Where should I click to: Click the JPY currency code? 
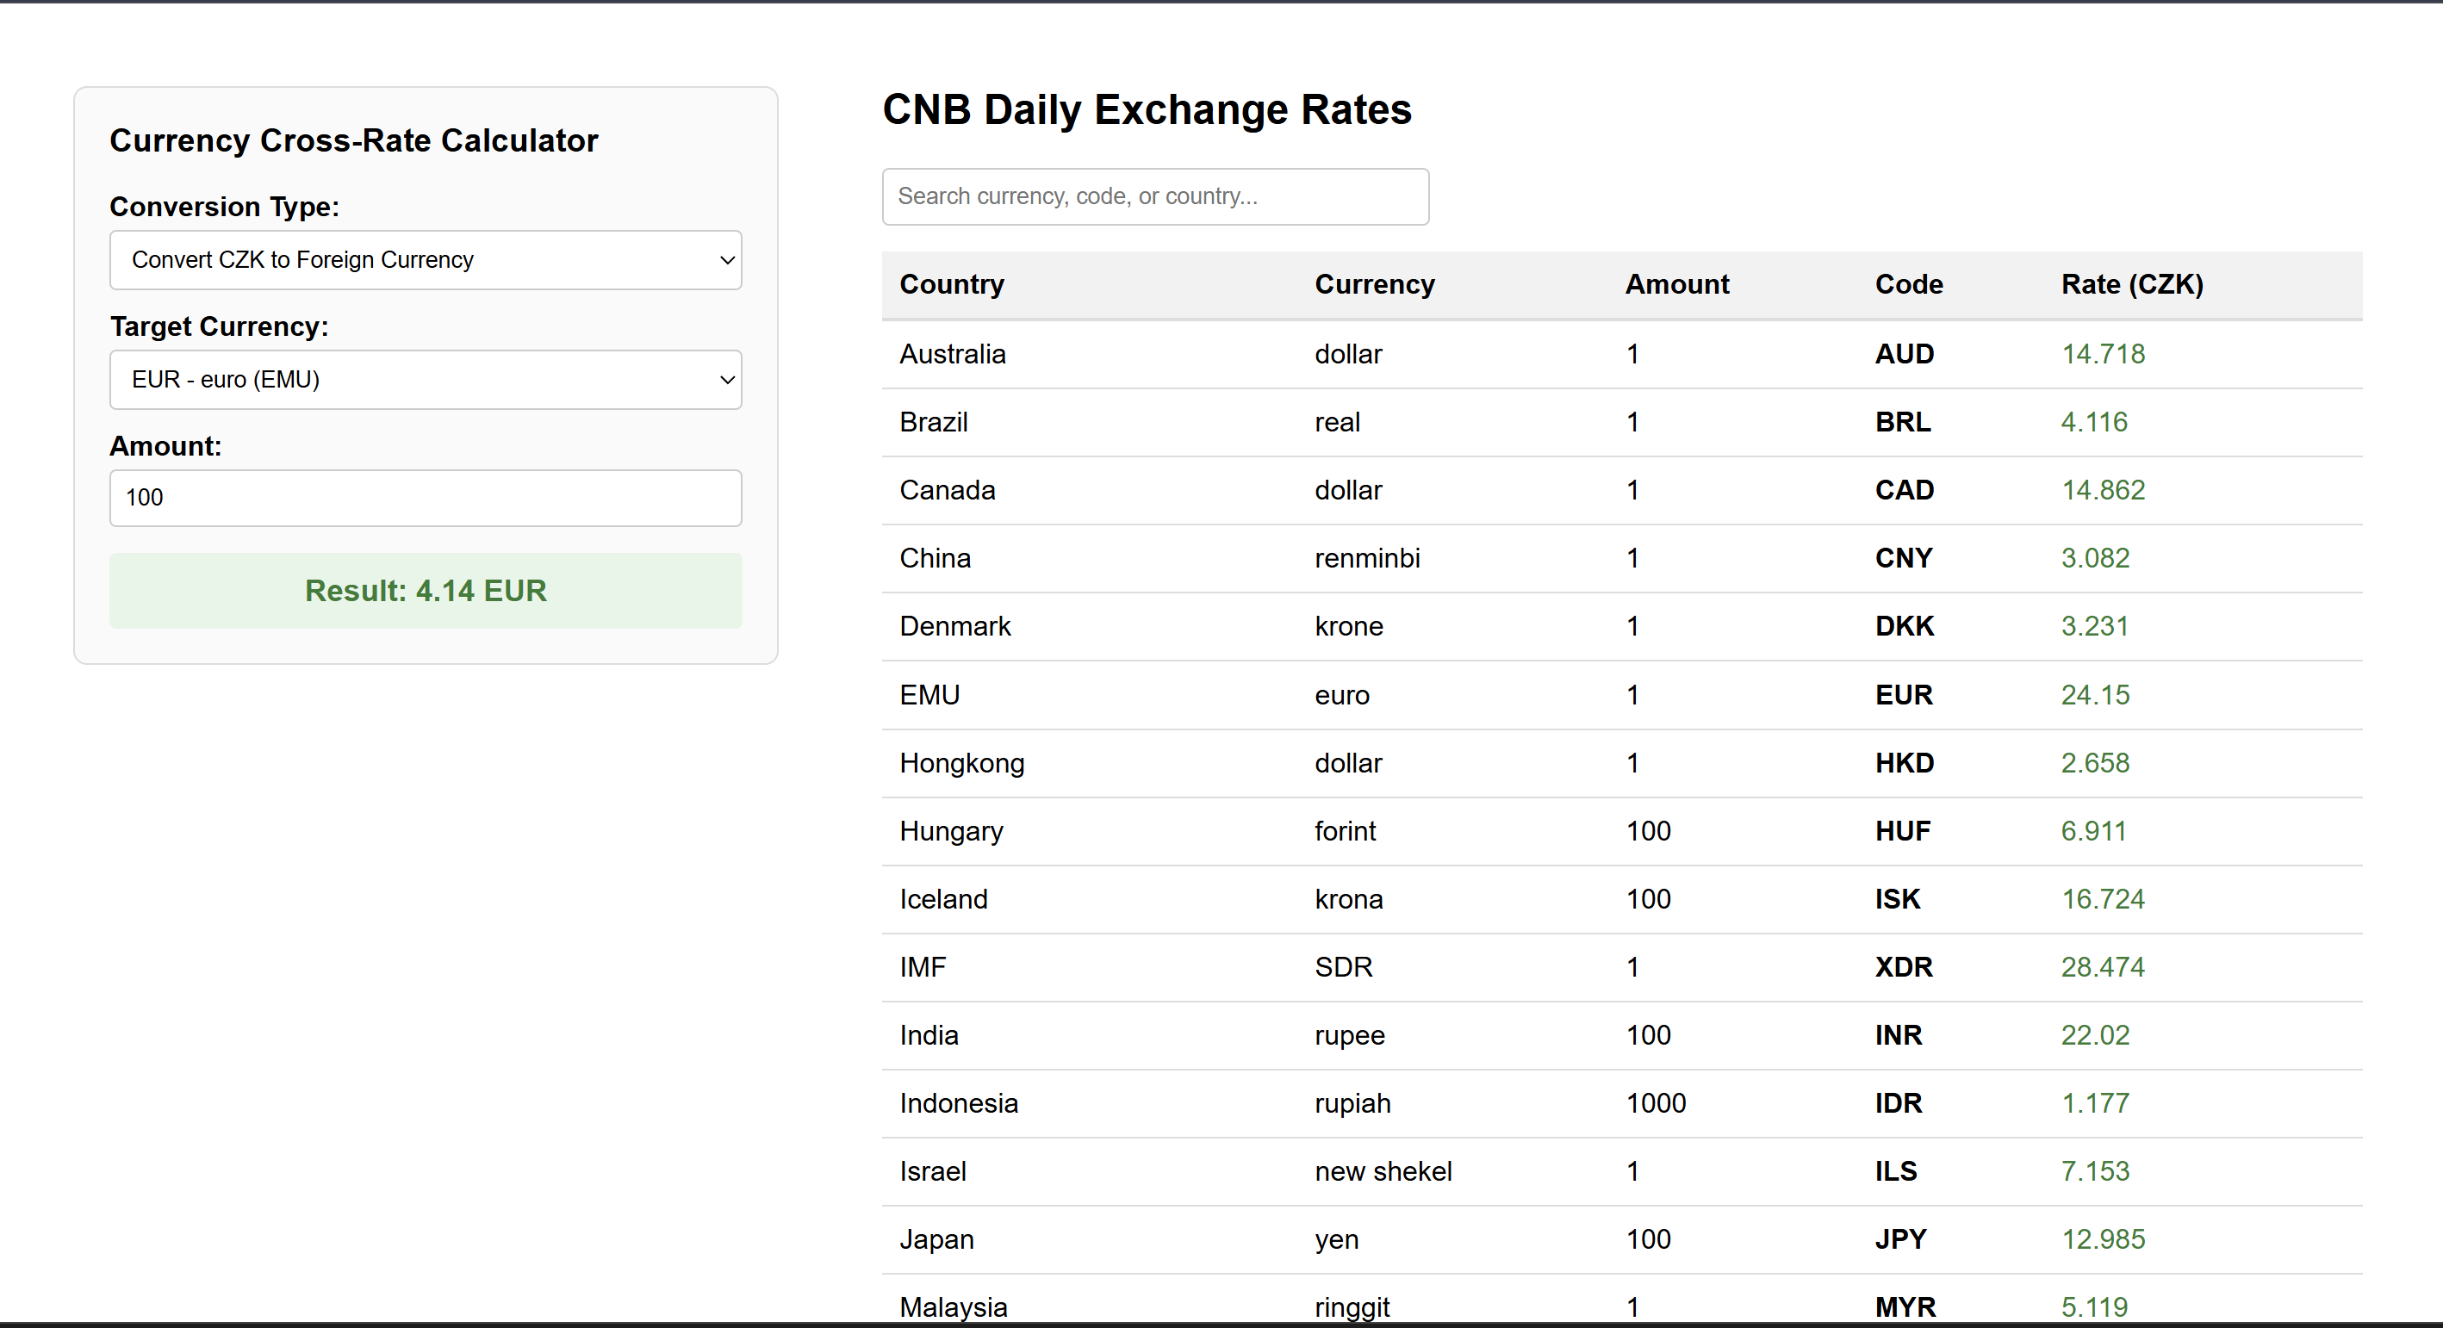pos(1900,1241)
